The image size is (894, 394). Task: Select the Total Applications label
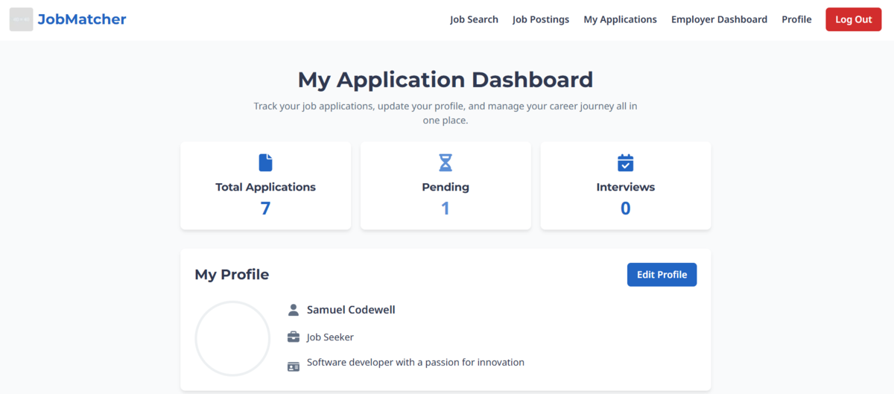click(265, 187)
